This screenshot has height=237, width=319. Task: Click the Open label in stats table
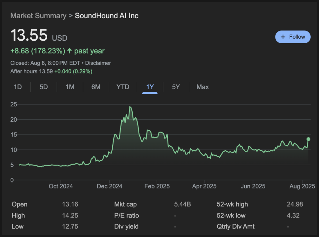click(19, 204)
